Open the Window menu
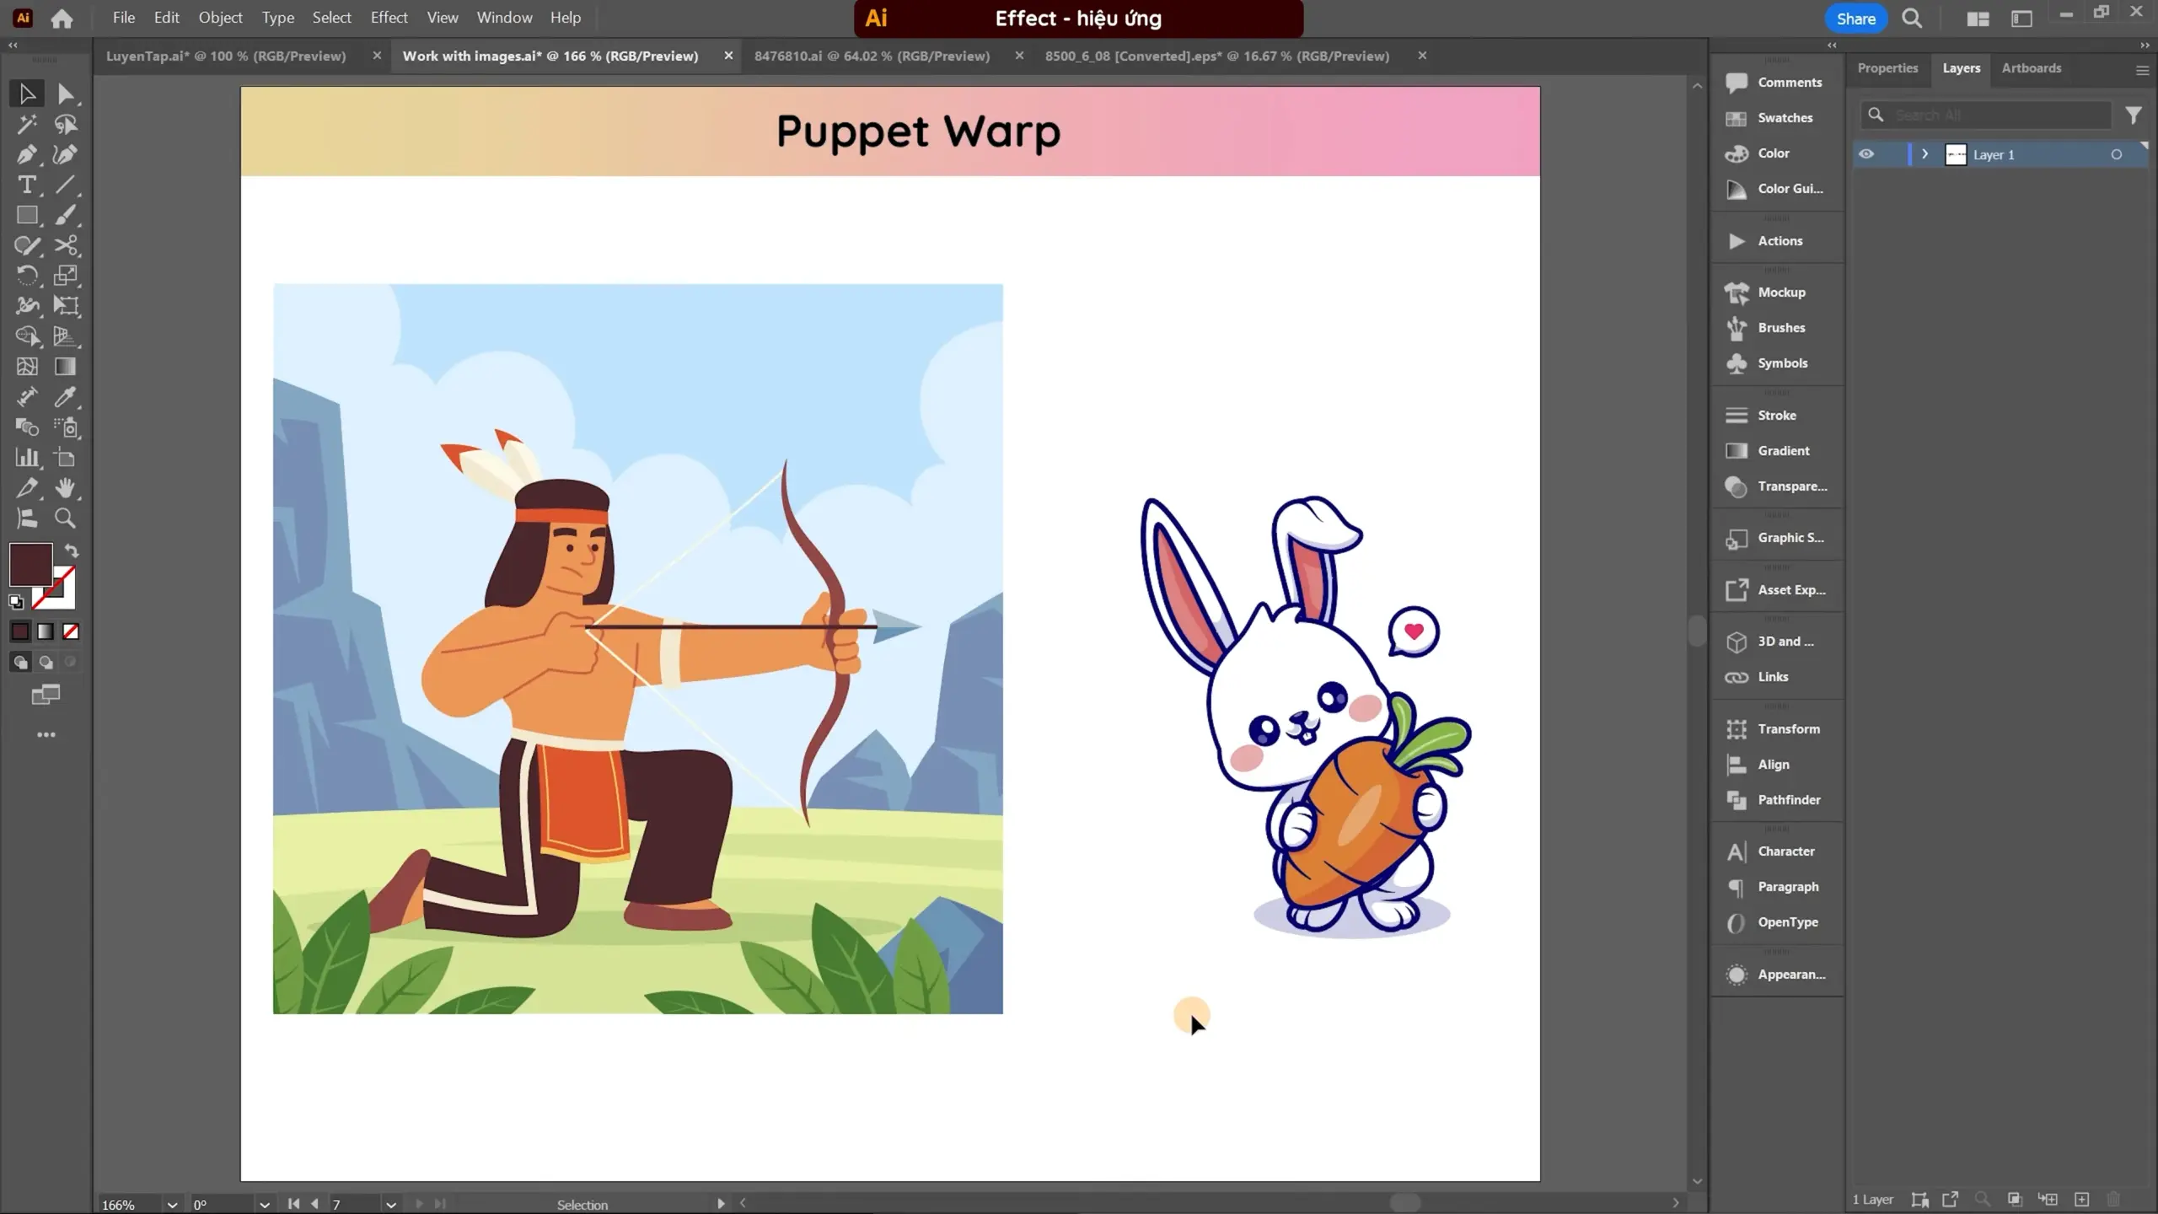 (x=504, y=18)
